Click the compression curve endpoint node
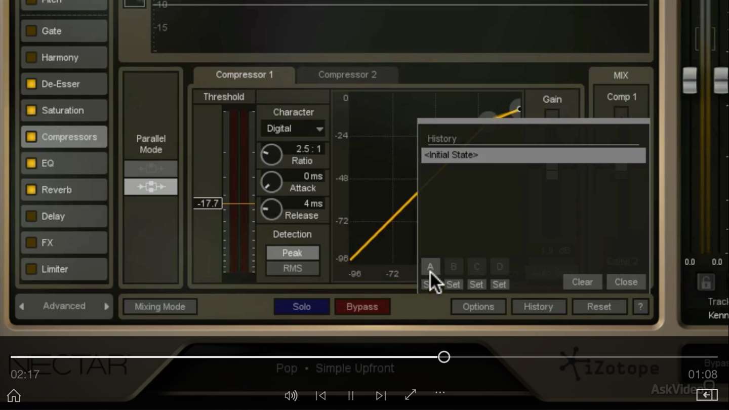The height and width of the screenshot is (410, 729). pos(519,109)
